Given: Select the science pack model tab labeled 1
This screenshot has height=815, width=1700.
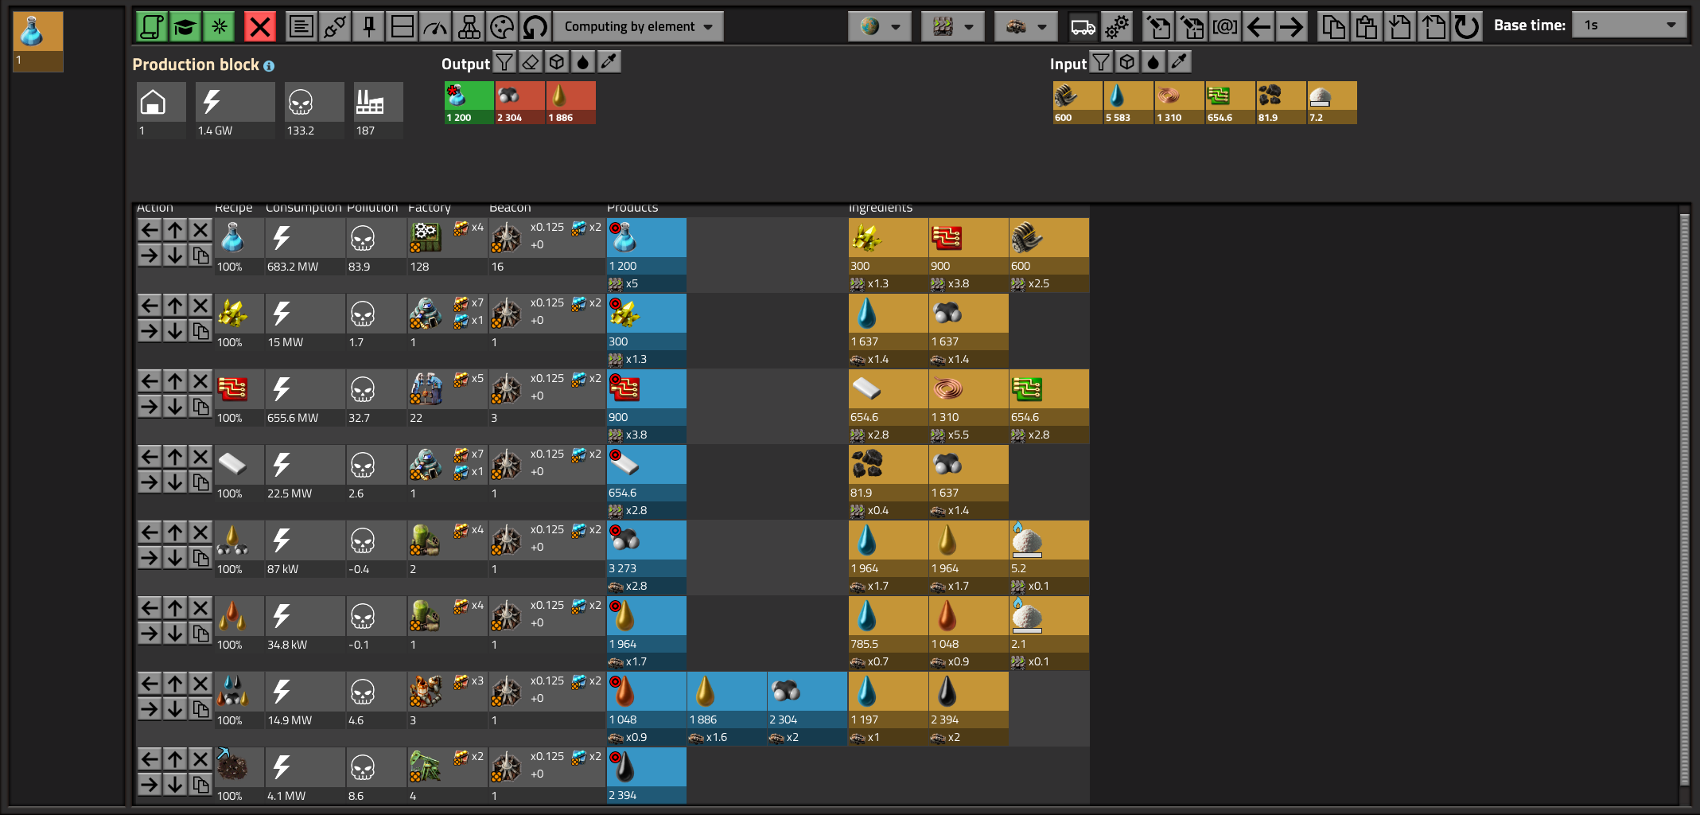Looking at the screenshot, I should click(38, 41).
